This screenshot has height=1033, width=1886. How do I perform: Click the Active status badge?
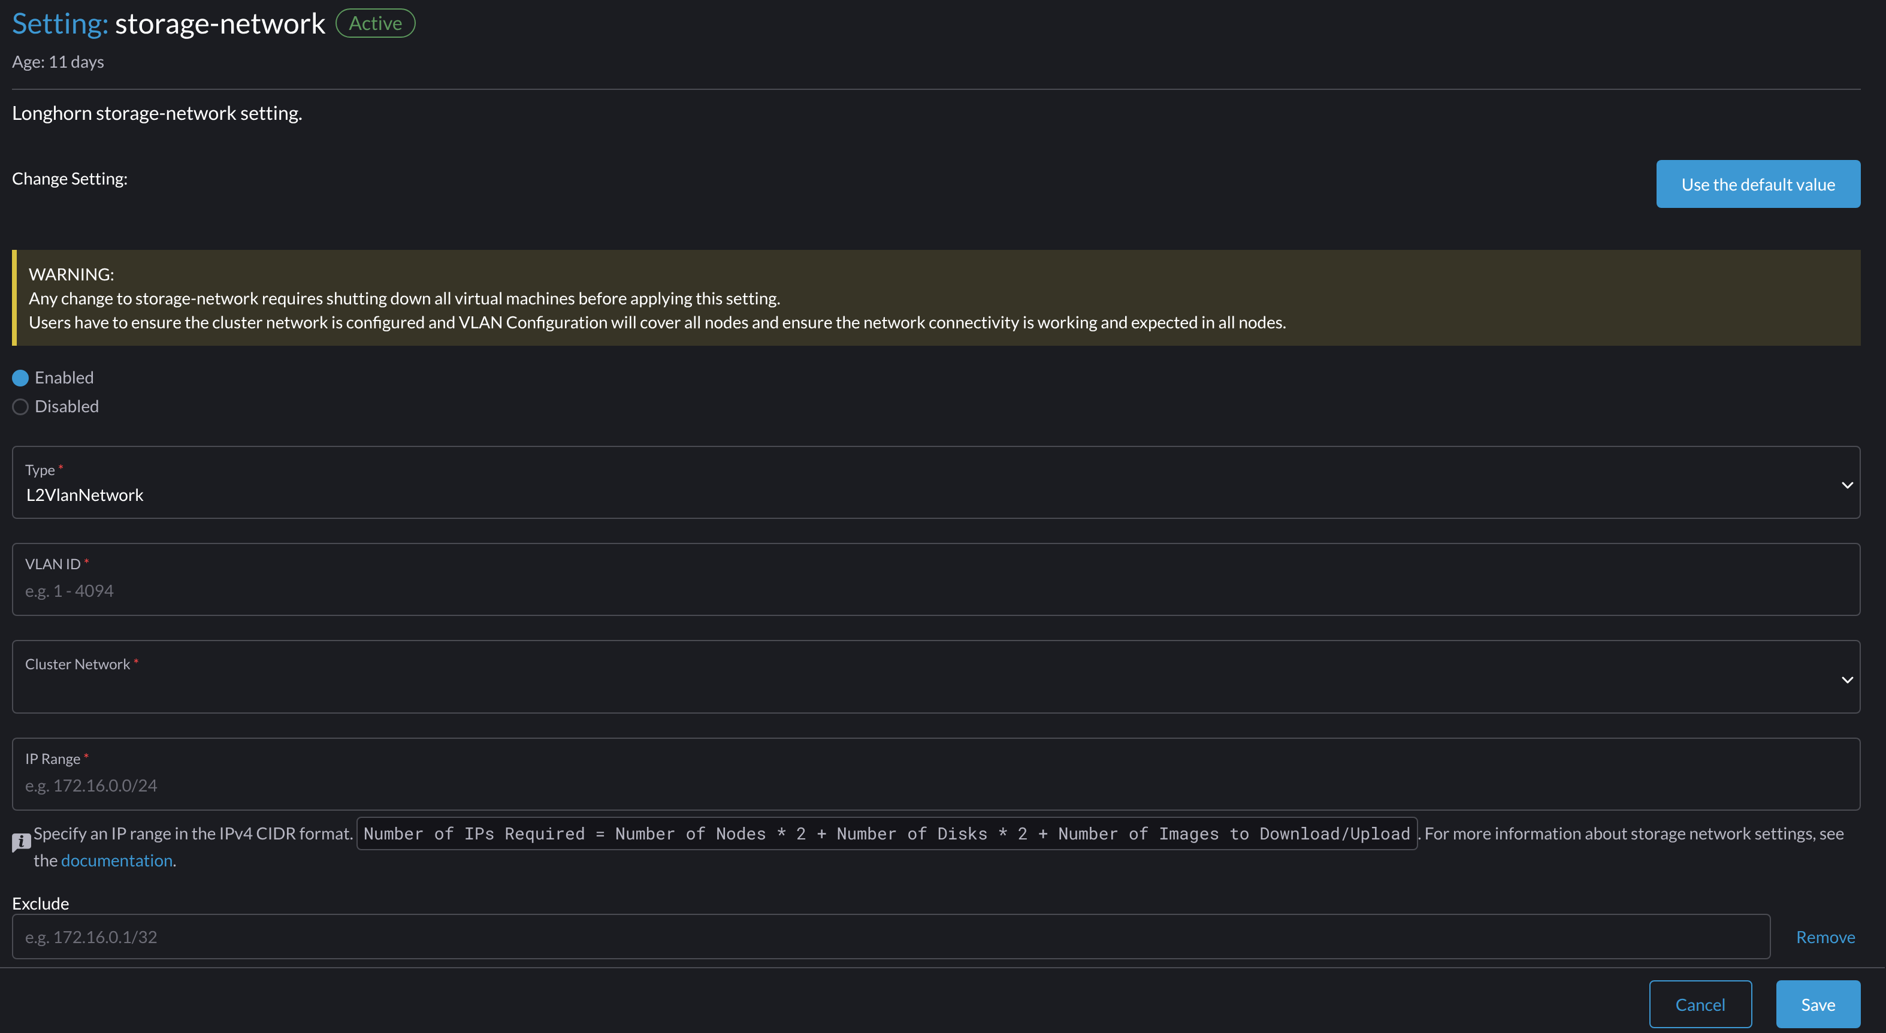(375, 23)
